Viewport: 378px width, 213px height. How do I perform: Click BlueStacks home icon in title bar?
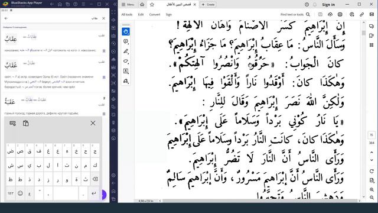tap(60, 4)
